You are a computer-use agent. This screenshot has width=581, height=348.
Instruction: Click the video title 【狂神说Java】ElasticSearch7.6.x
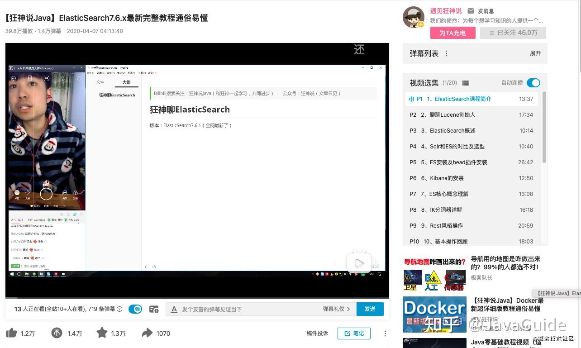coord(107,18)
